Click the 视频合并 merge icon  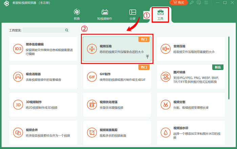point(18,132)
